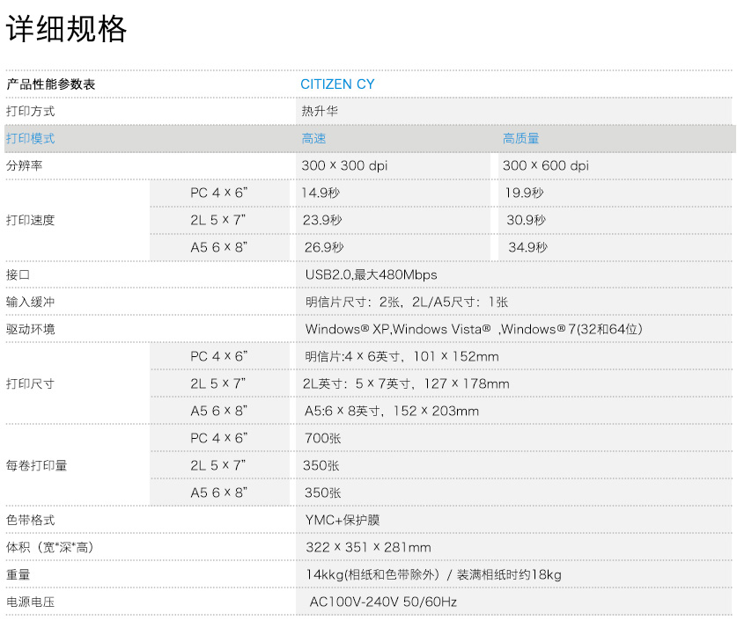Viewport: 737px width, 635px height.
Task: Click the CITIZEN CY product link
Action: (x=338, y=84)
